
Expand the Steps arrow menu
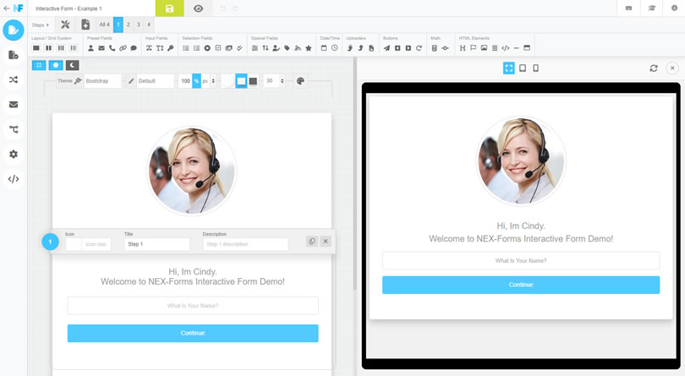coord(41,25)
